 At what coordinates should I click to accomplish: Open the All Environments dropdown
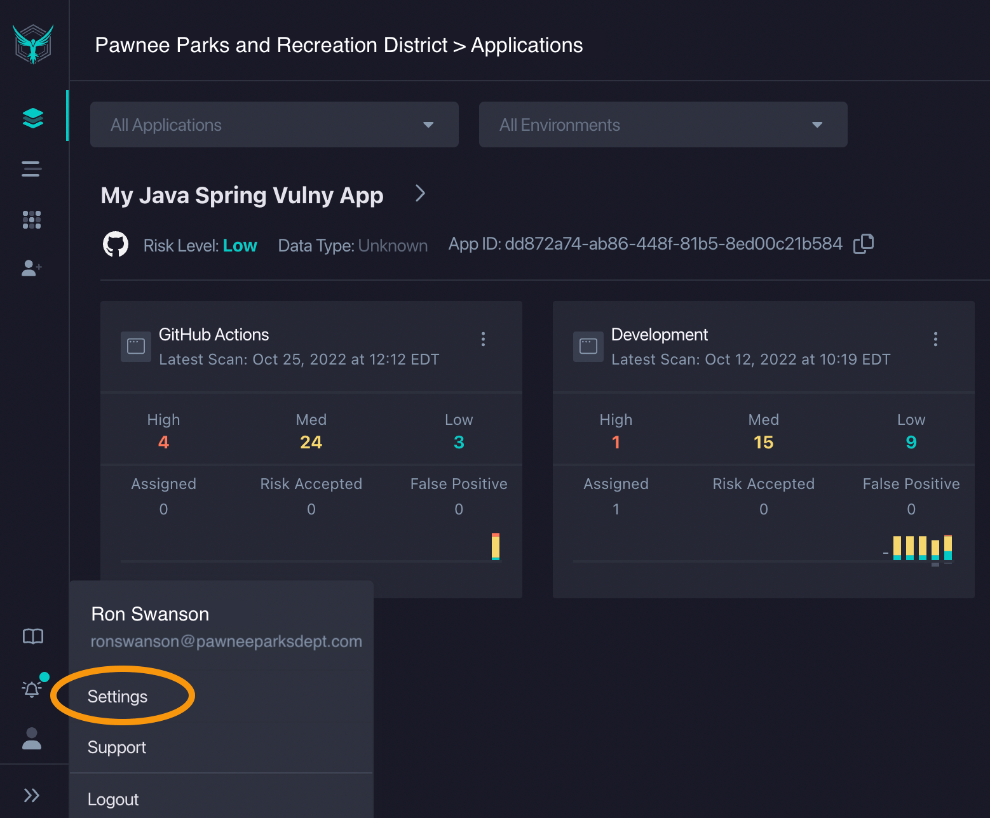point(663,124)
